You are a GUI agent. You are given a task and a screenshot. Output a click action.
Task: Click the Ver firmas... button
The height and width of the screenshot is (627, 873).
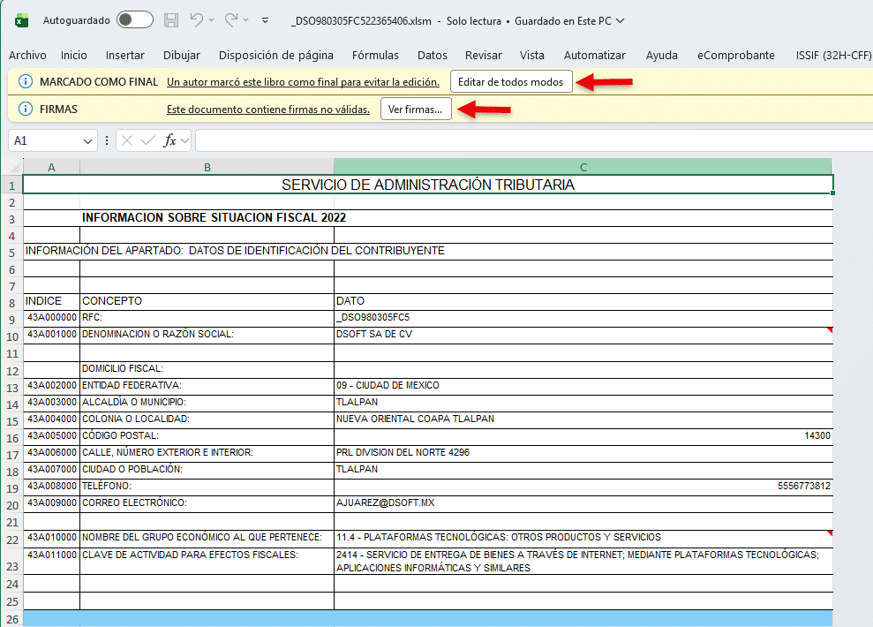pos(415,110)
